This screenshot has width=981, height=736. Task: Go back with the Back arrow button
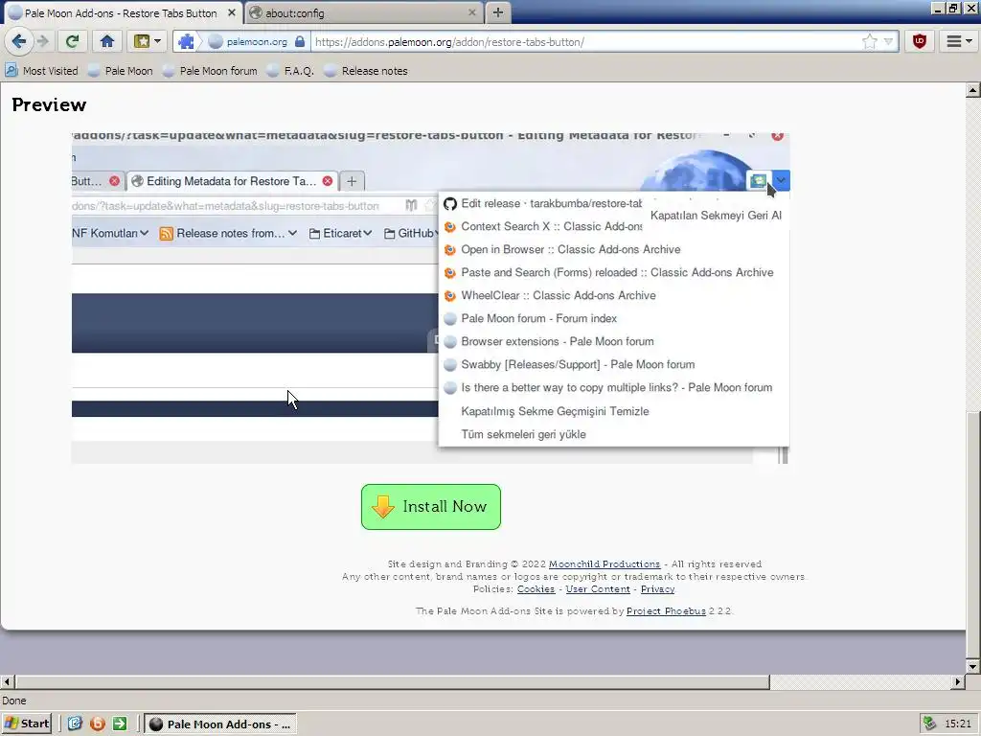click(x=19, y=42)
